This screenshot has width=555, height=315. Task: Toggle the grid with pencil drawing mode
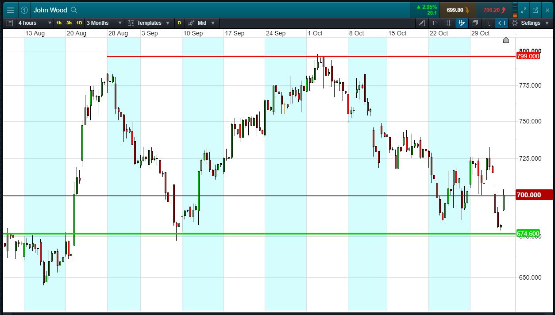[462, 23]
